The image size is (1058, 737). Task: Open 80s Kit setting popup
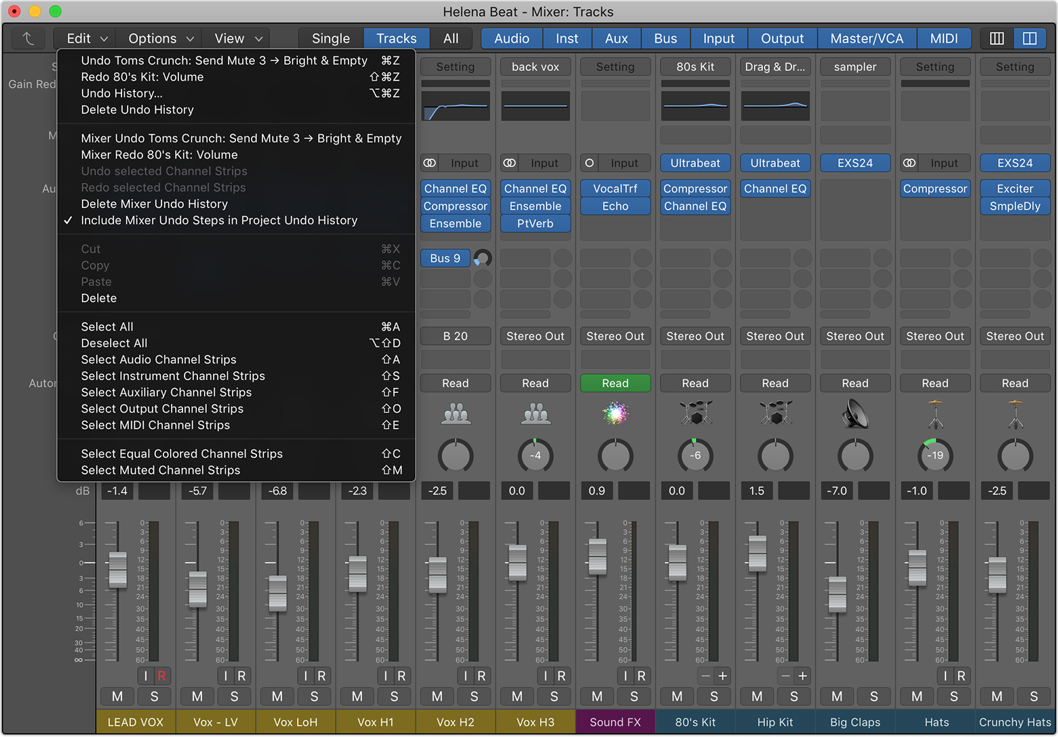click(x=695, y=66)
